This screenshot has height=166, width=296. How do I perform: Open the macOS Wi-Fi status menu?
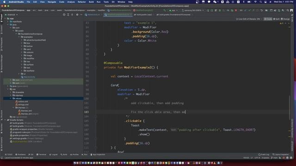tap(255, 2)
